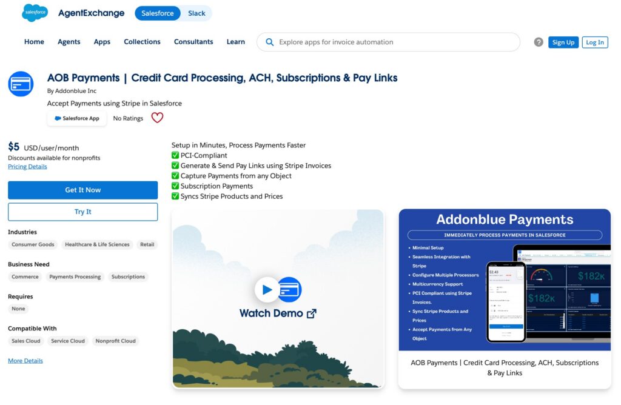The image size is (621, 405).
Task: Click the Explore apps search field
Action: coord(388,42)
